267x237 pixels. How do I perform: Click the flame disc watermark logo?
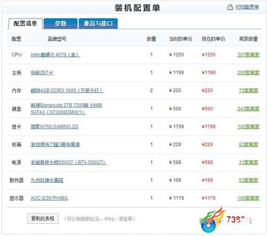[213, 220]
